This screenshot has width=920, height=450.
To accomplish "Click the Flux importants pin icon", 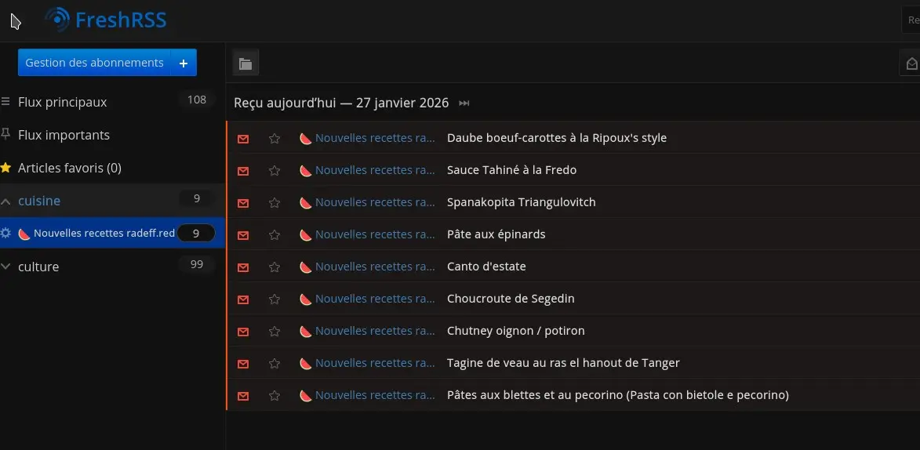I will (x=5, y=135).
